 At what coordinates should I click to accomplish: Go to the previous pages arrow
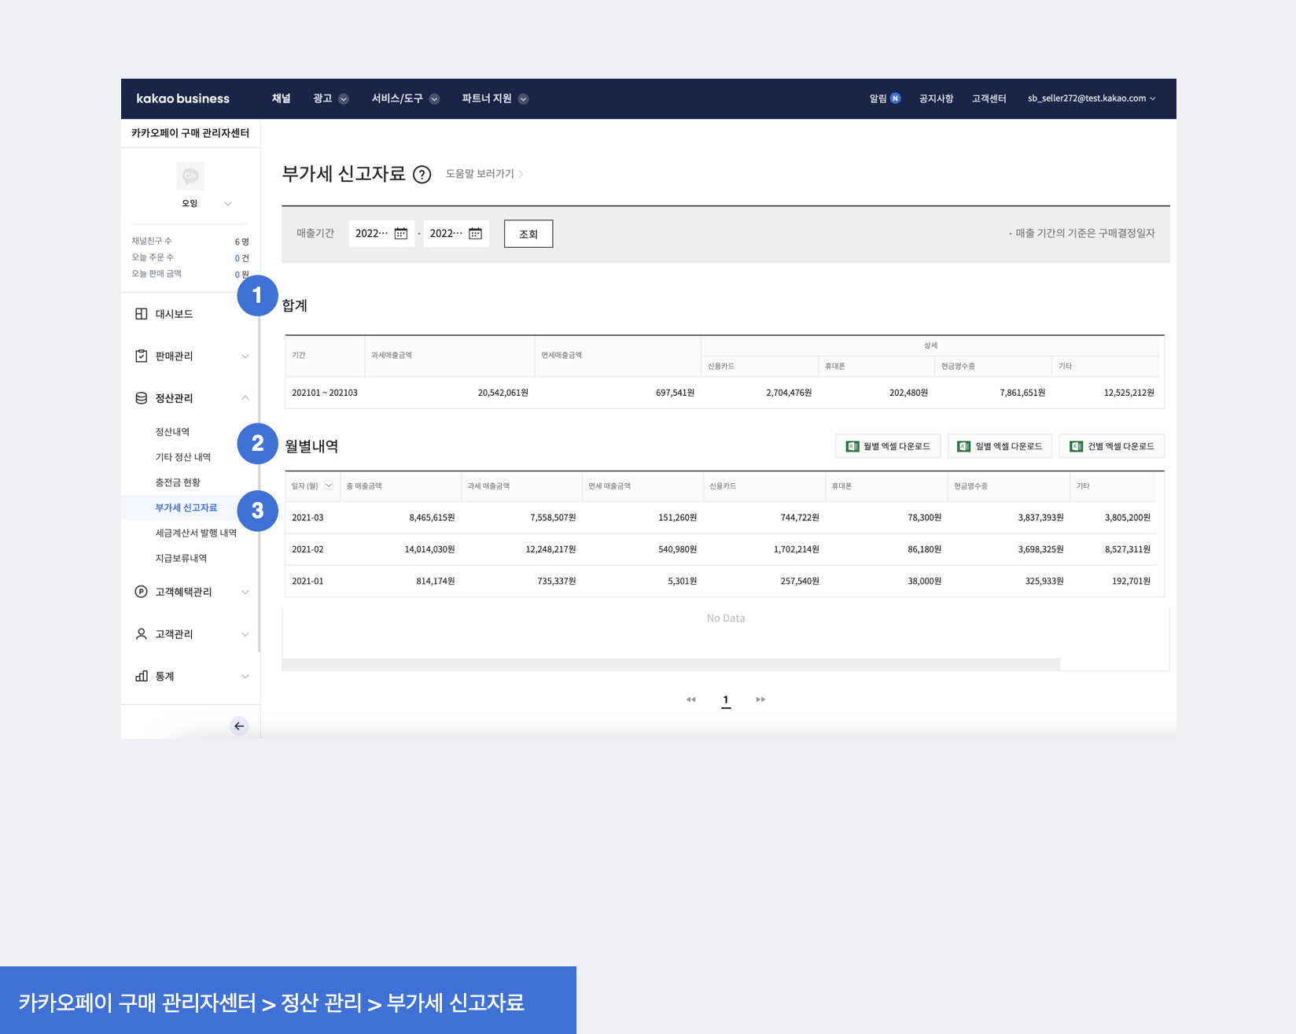[691, 700]
